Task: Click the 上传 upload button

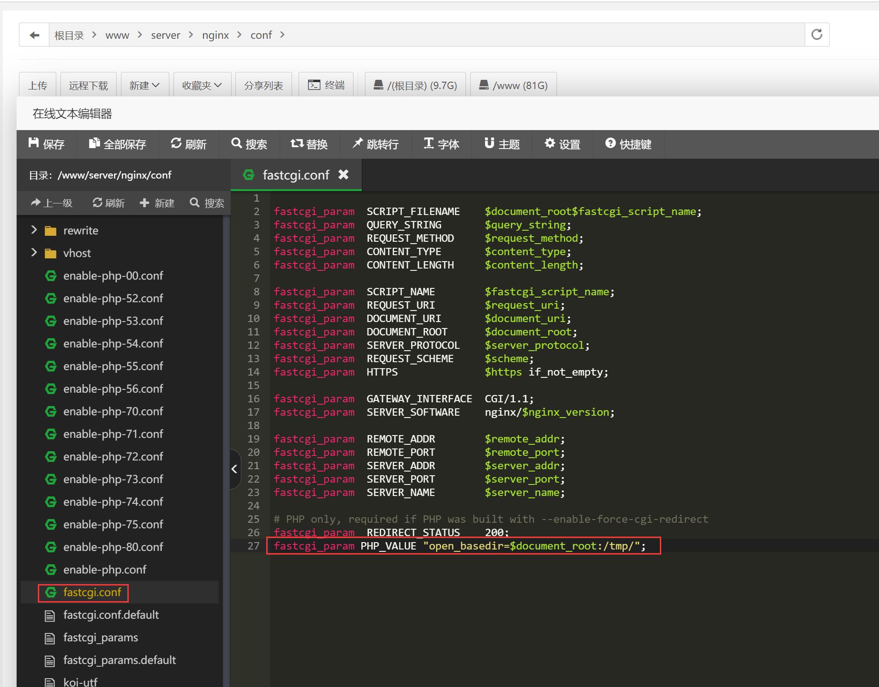Action: tap(37, 85)
